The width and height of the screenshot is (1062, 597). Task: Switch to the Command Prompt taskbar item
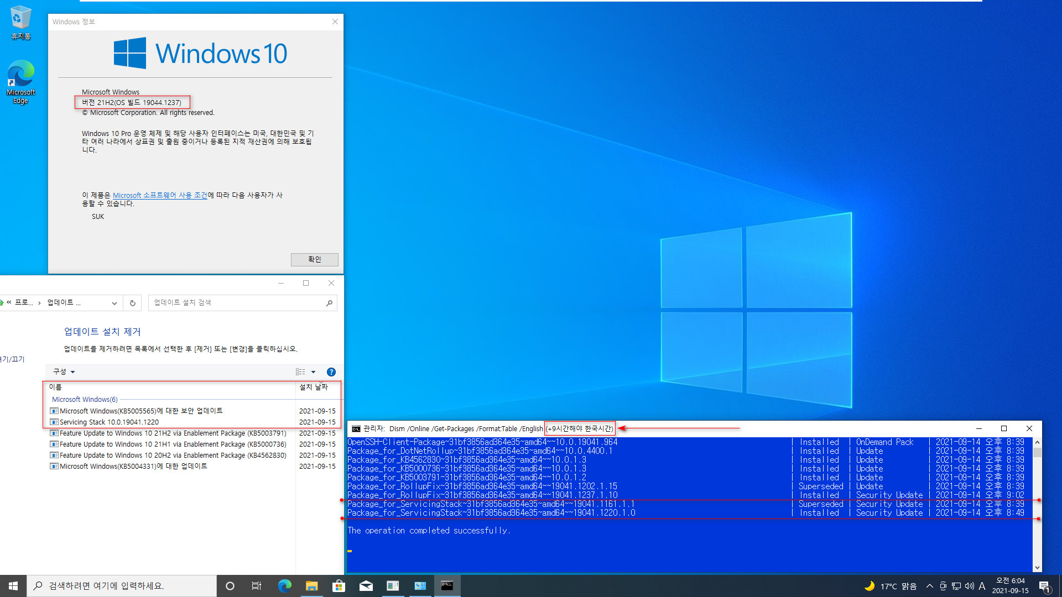click(x=447, y=585)
